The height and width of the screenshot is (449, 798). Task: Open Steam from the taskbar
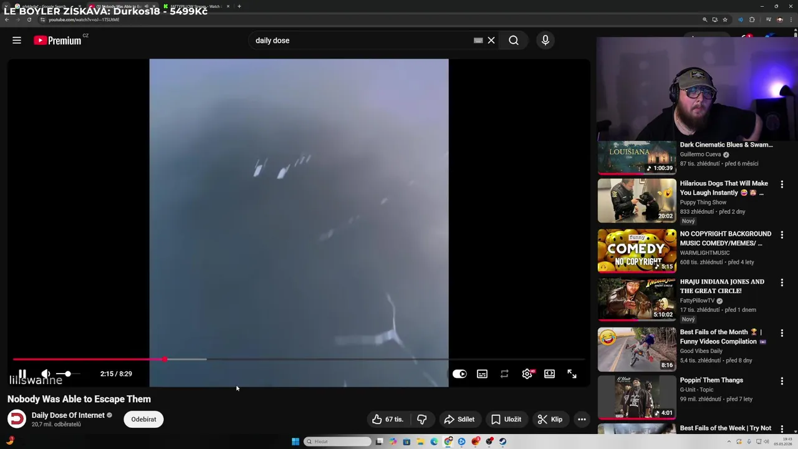502,442
